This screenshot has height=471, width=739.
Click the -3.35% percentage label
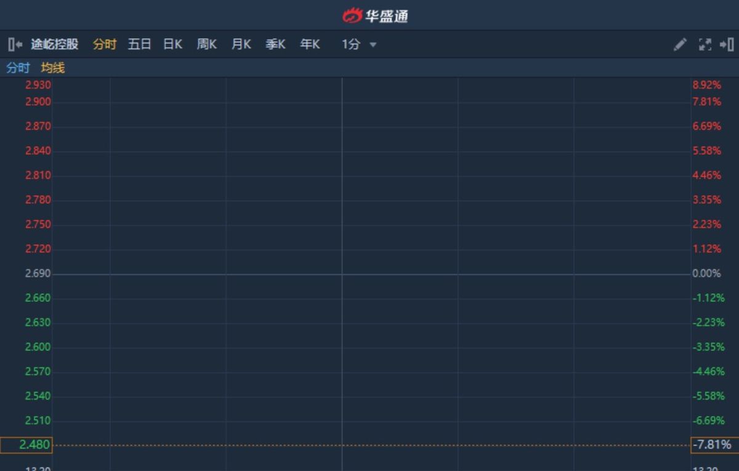click(x=708, y=347)
